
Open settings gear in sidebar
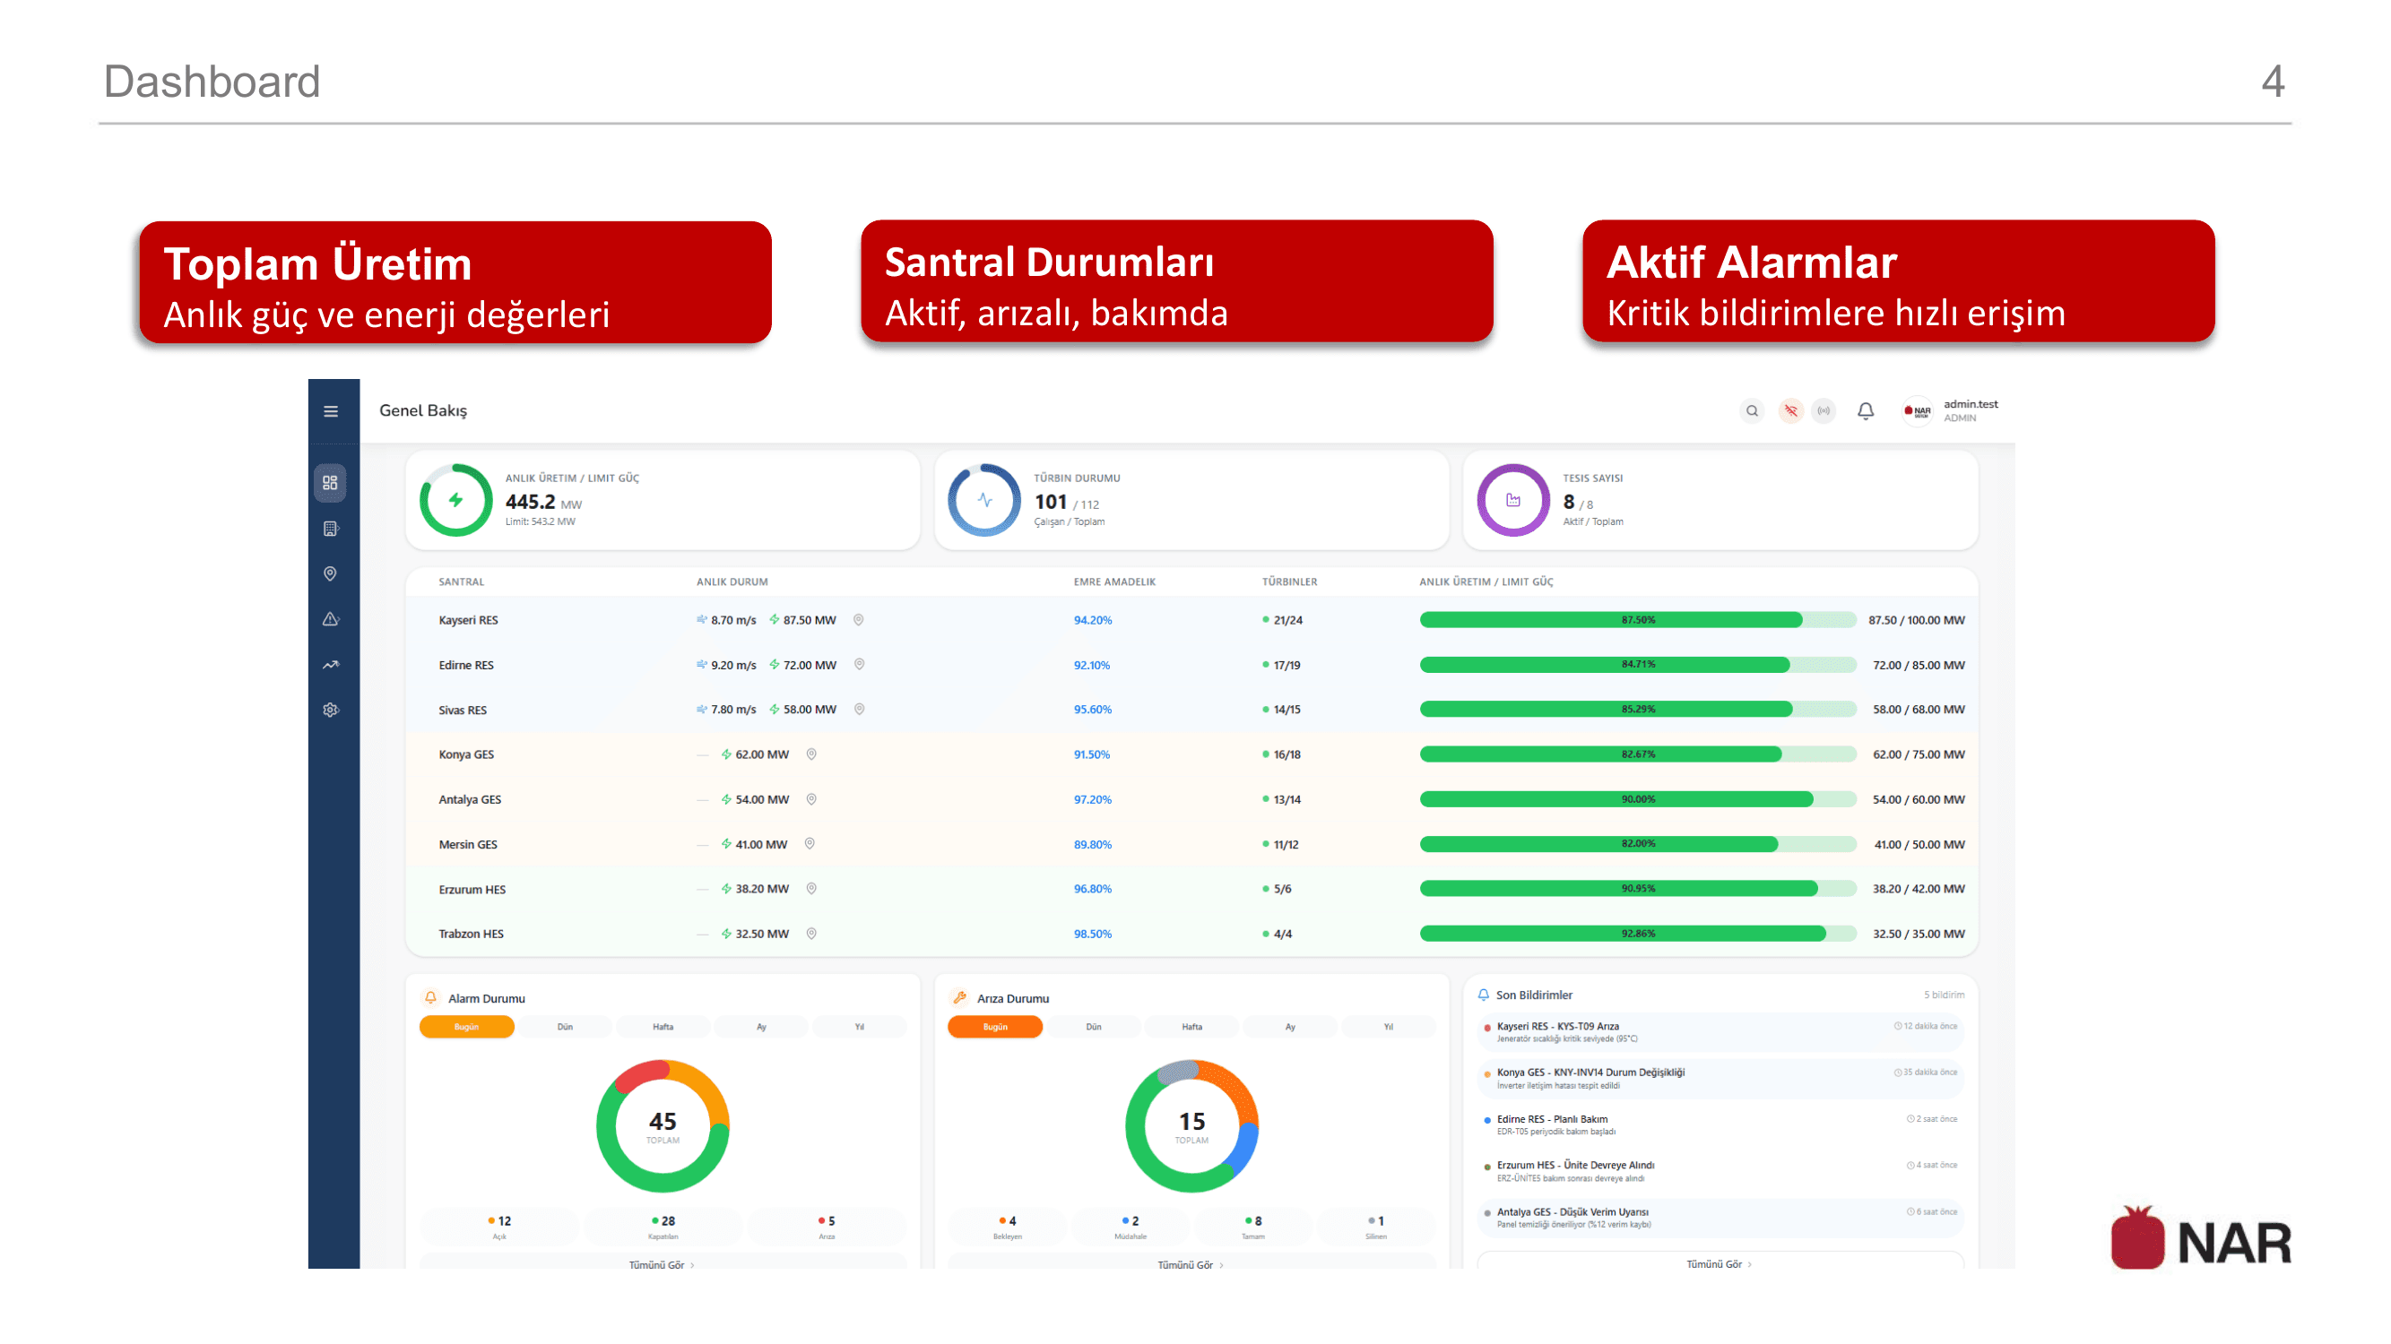(x=331, y=711)
